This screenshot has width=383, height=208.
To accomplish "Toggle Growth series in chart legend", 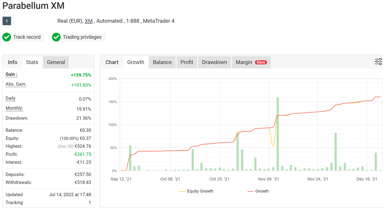I will 258,191.
